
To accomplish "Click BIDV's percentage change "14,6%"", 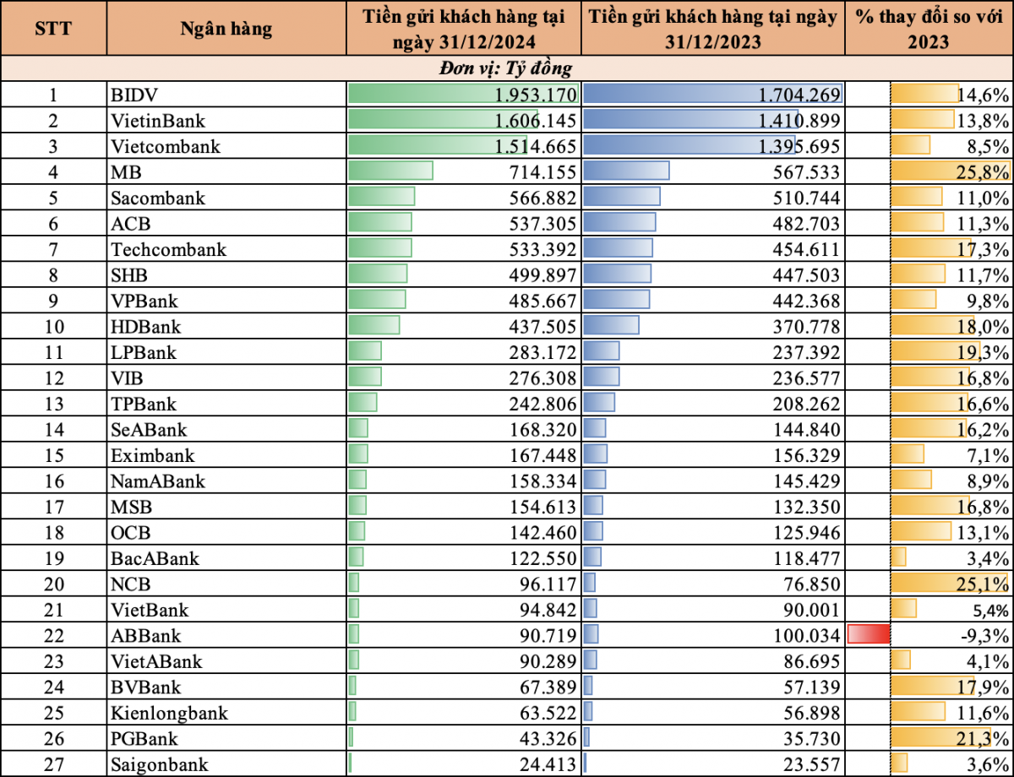I will pyautogui.click(x=984, y=94).
